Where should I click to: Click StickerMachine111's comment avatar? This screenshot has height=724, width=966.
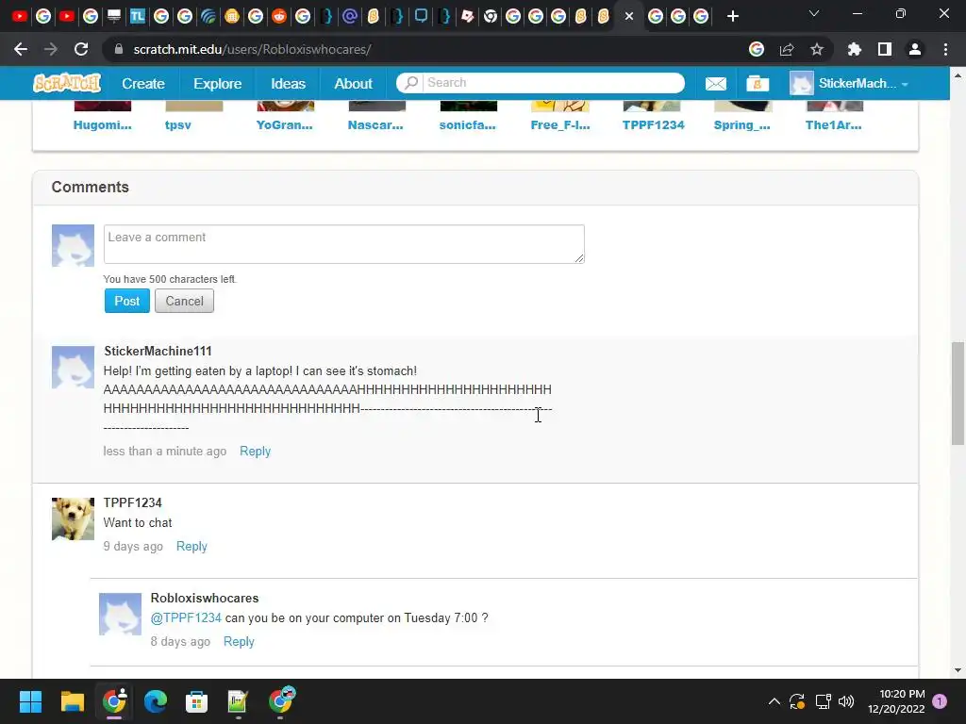coord(73,367)
